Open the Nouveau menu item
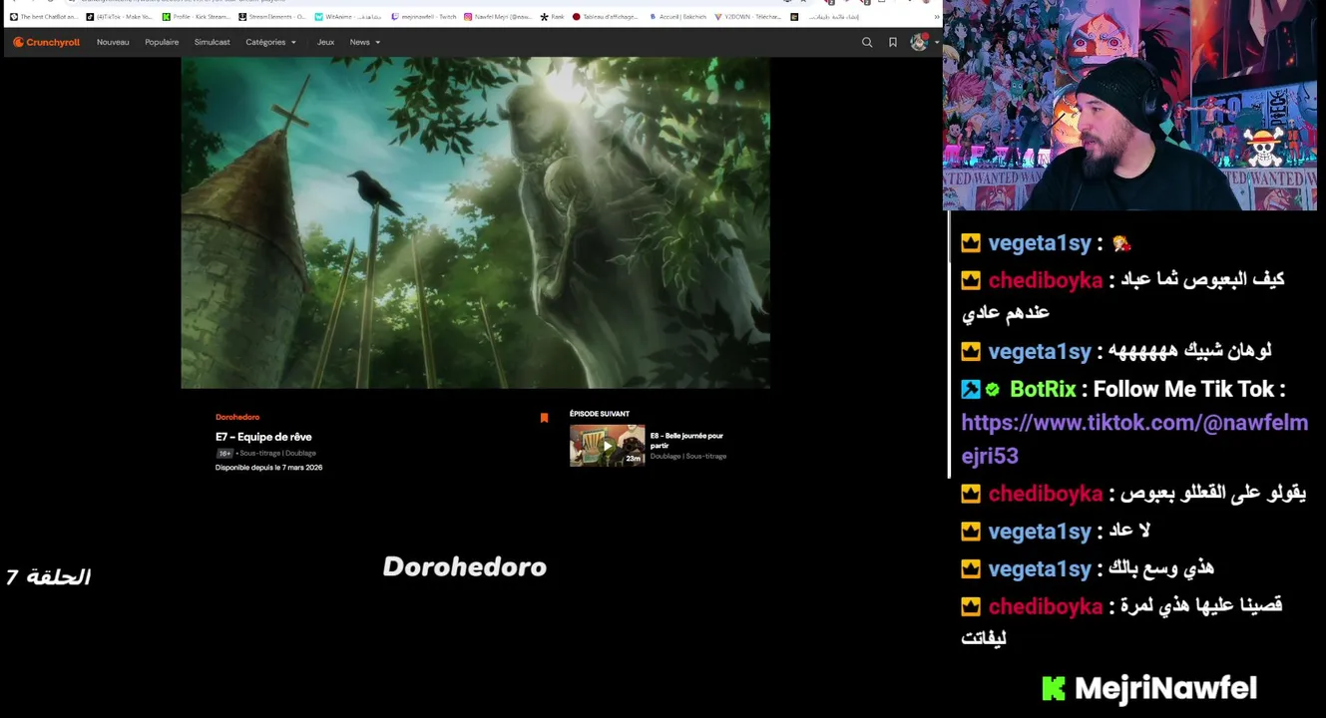The height and width of the screenshot is (718, 1326). (x=113, y=42)
